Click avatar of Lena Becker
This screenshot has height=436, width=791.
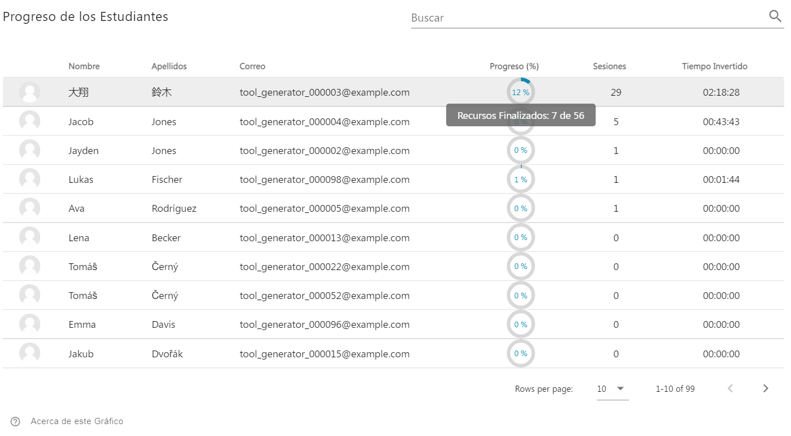[29, 237]
